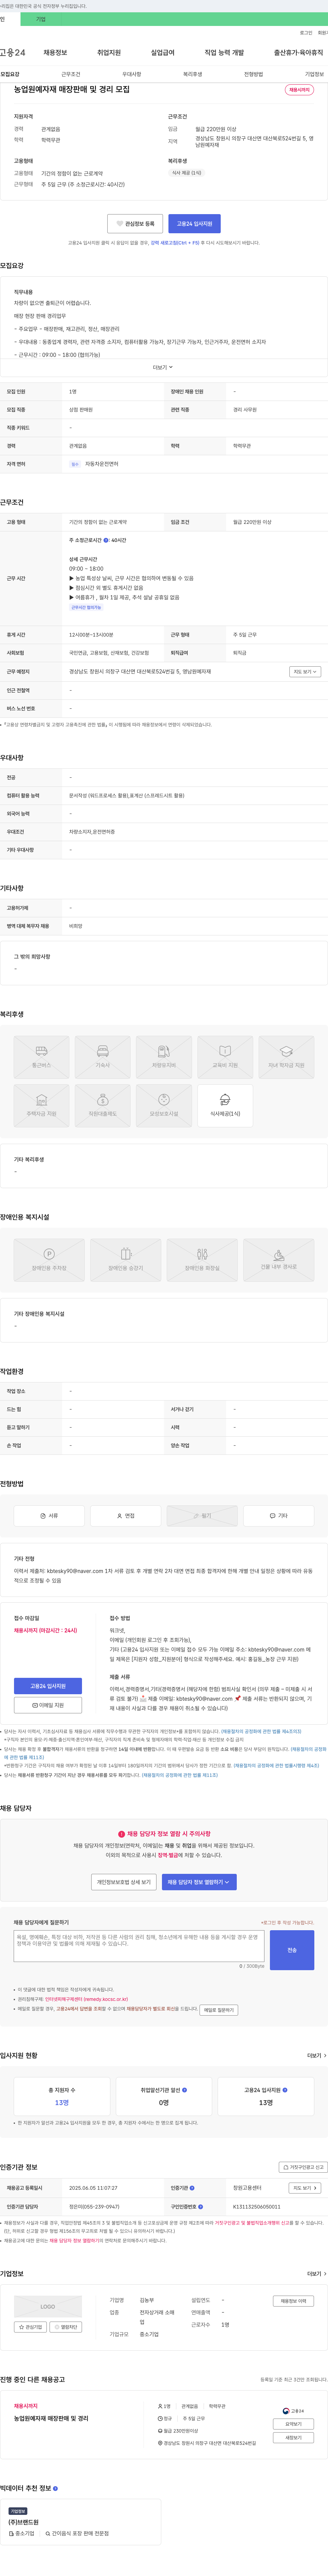The height and width of the screenshot is (2576, 328).
Task: Click info icon beside 빅데이터 추천 정보
Action: [x=55, y=2488]
